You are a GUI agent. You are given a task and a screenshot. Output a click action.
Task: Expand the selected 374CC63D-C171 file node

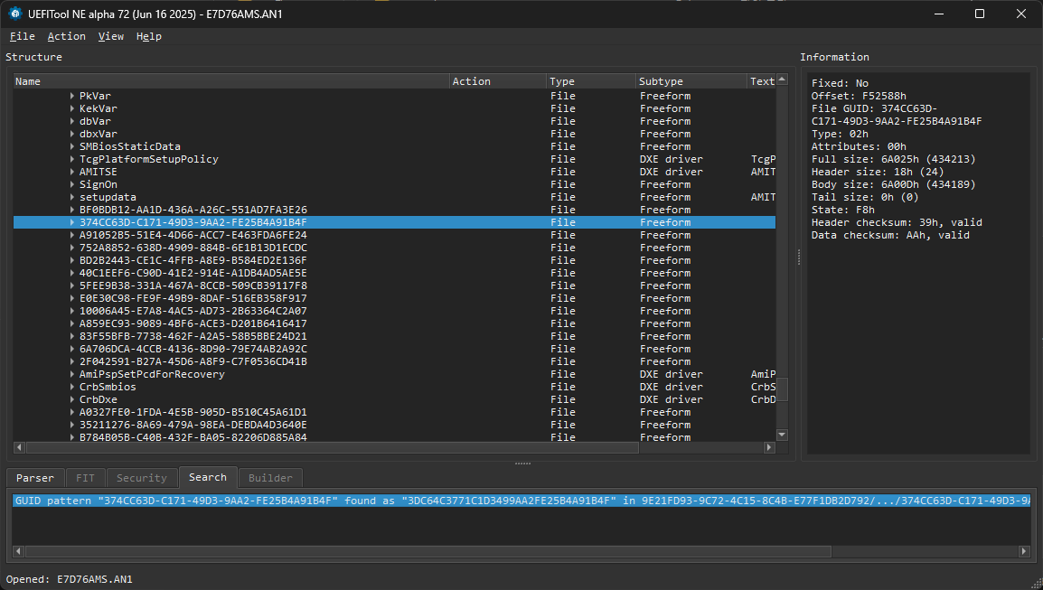71,222
